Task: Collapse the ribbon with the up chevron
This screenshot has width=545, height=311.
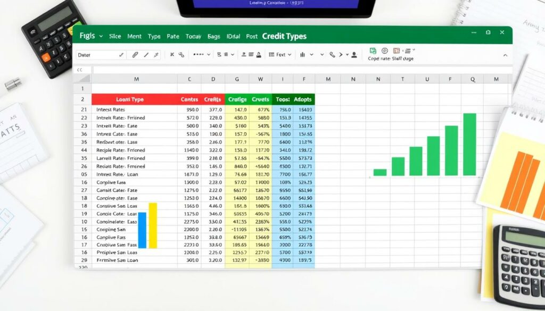Action: pos(505,55)
